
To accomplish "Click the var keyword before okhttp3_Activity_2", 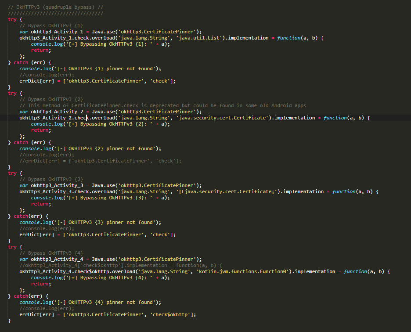I will click(x=24, y=112).
